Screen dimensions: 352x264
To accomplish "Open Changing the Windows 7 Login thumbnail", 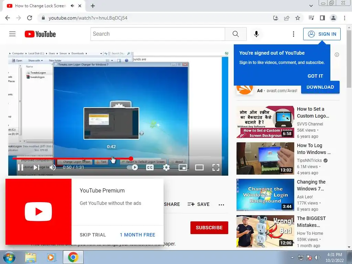I will point(265,195).
